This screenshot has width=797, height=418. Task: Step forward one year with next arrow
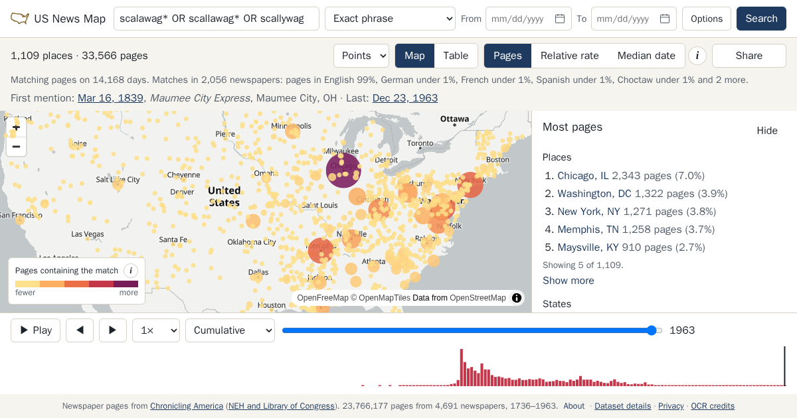pos(113,330)
